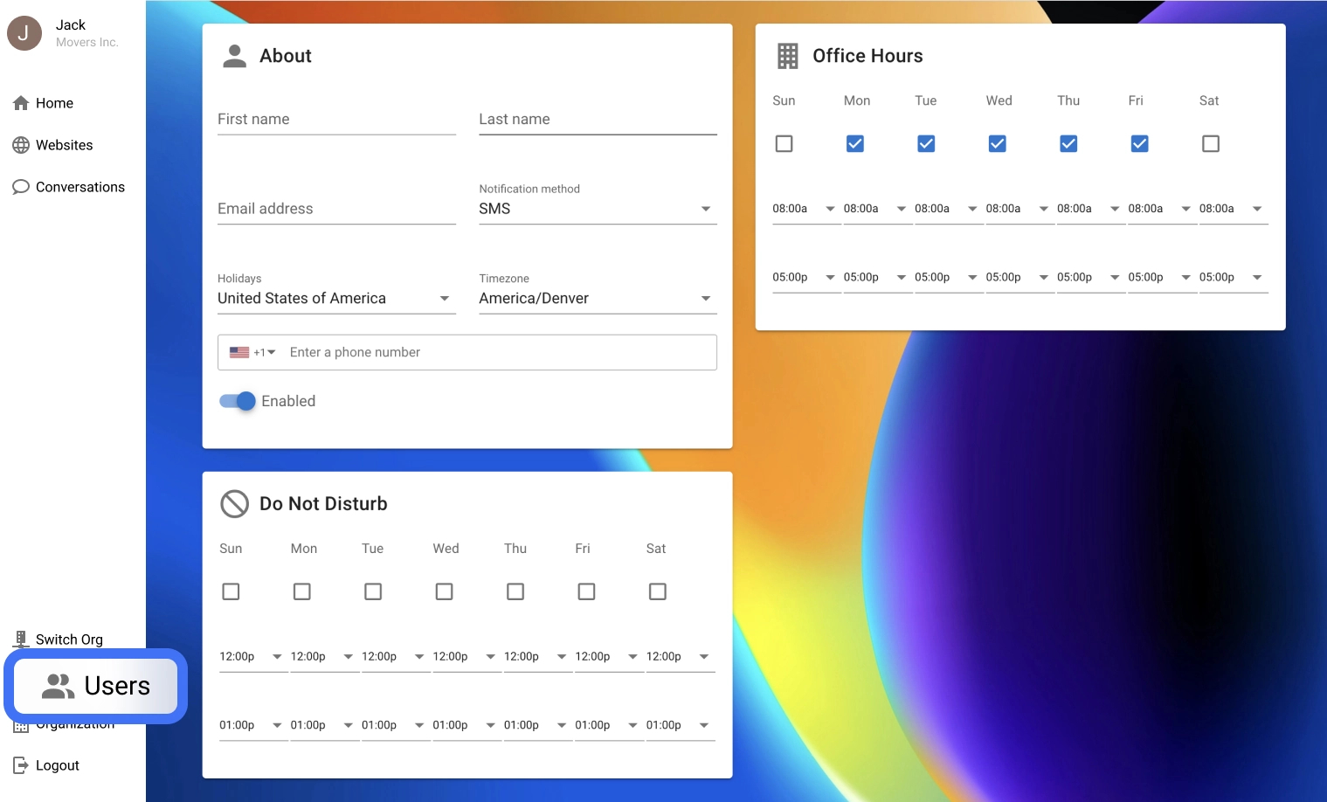
Task: Check the Sat Office Hours checkbox
Action: pyautogui.click(x=1211, y=143)
